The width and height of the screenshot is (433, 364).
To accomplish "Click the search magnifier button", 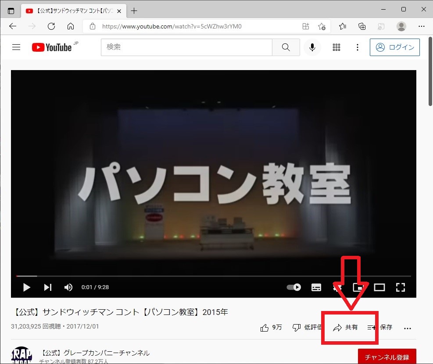I will (x=286, y=47).
